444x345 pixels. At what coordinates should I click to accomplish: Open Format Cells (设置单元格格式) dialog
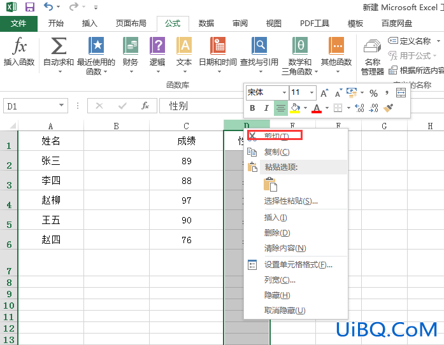coord(296,265)
